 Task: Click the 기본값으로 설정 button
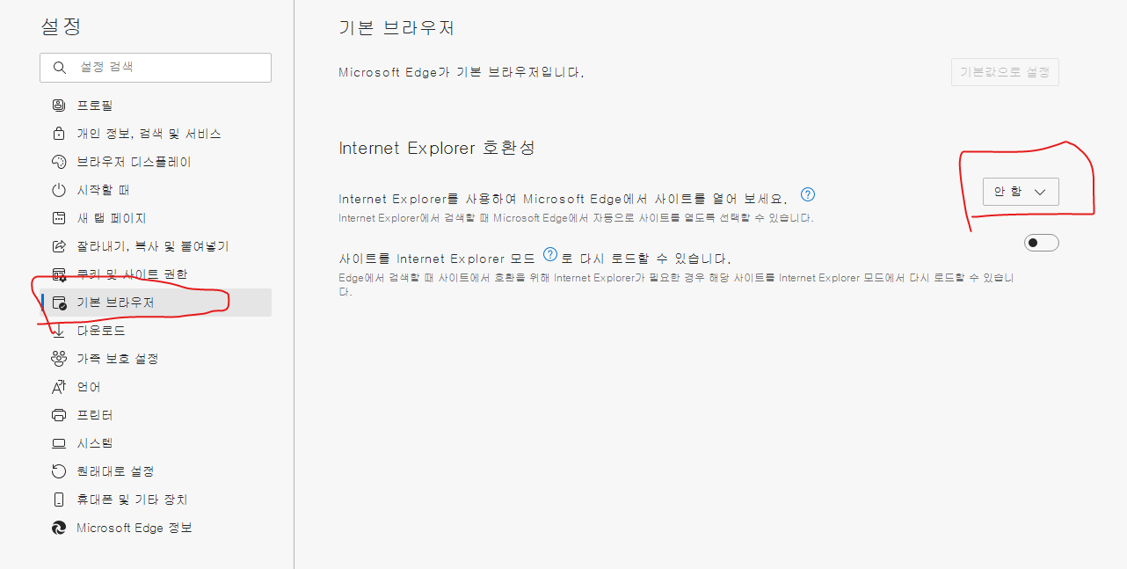pyautogui.click(x=1005, y=72)
